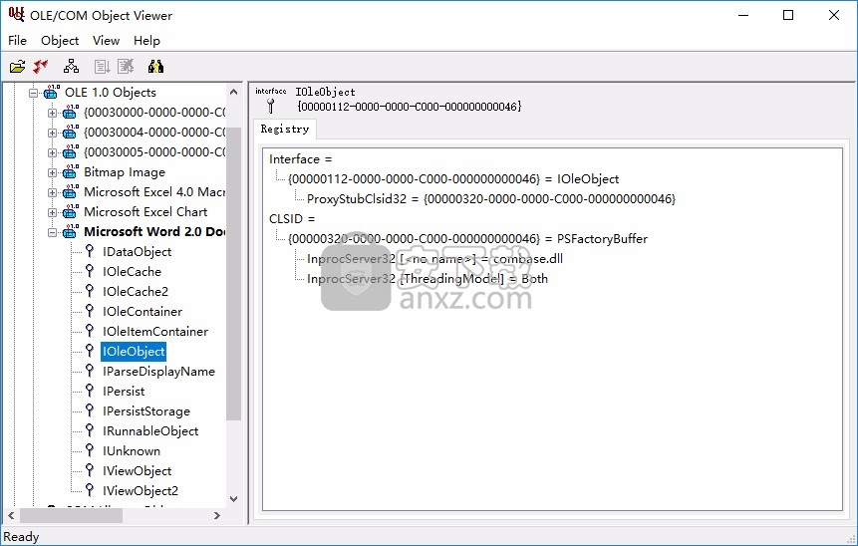The width and height of the screenshot is (858, 546).
Task: Collapse the OLE 1.0 Objects node
Action: [x=33, y=93]
